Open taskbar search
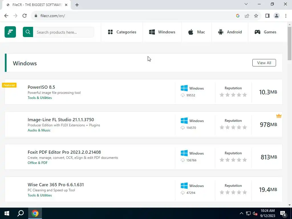Viewport: 292px width, 219px height. [21, 213]
